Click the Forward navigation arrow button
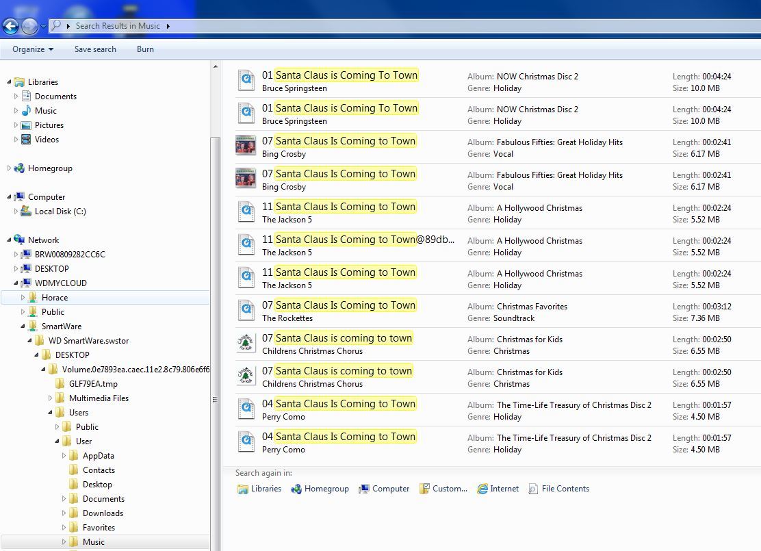This screenshot has width=761, height=551. [29, 26]
